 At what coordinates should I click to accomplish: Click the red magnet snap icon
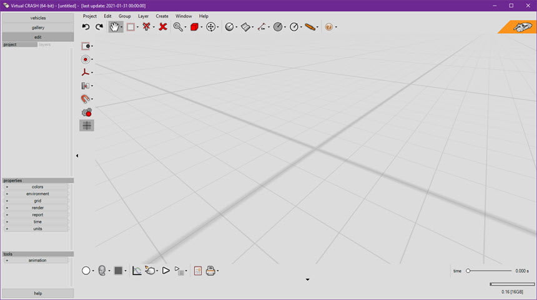(86, 99)
